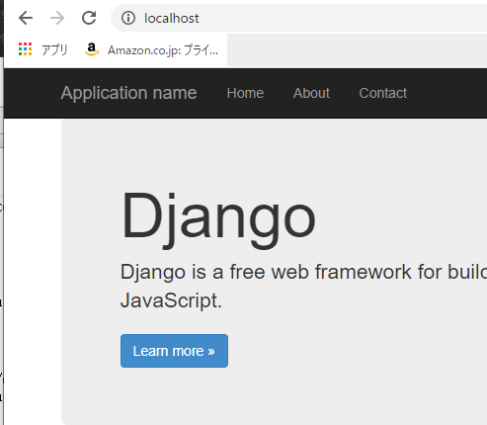The image size is (487, 425).
Task: Click the text 'Django is a free web framework'
Action: (266, 272)
